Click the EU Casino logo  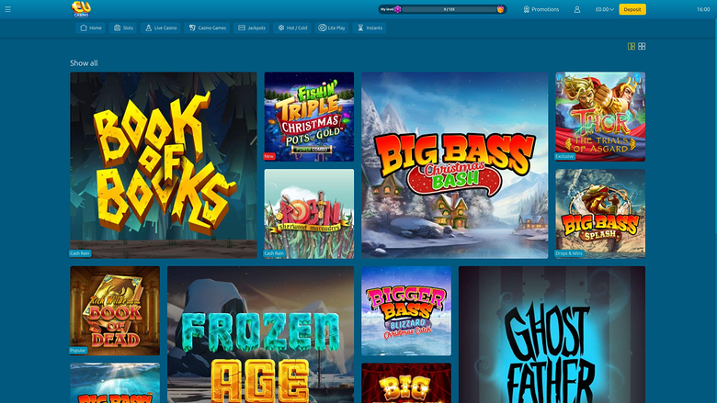click(81, 9)
